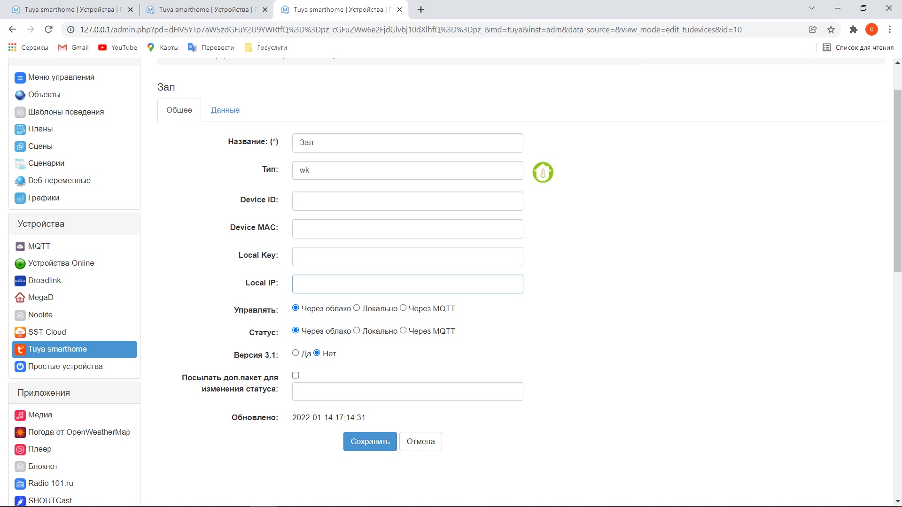This screenshot has width=902, height=507.
Task: Click the Tuya smarthome sidebar icon
Action: click(20, 348)
